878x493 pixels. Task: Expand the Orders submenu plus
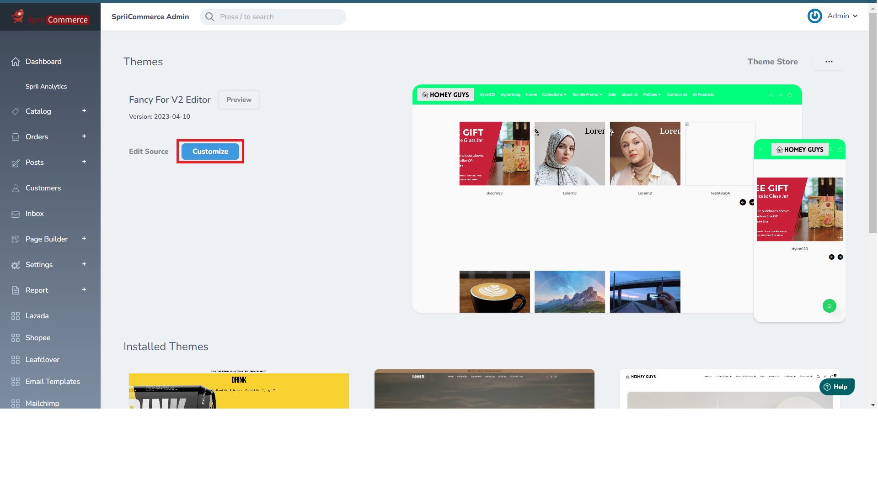[84, 136]
